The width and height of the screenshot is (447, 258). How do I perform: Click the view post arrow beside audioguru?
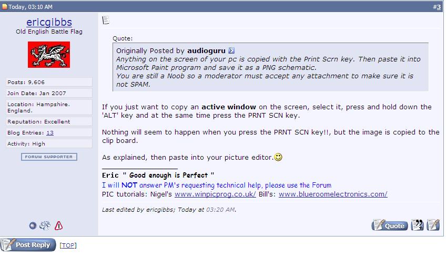pyautogui.click(x=231, y=50)
